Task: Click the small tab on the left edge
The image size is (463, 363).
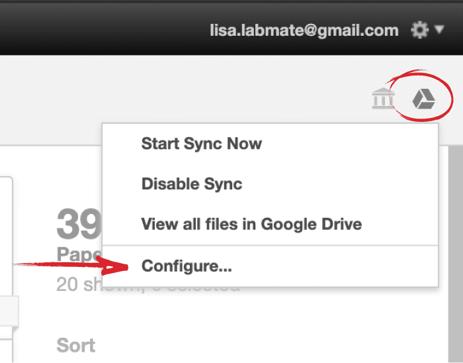Action: [9, 311]
